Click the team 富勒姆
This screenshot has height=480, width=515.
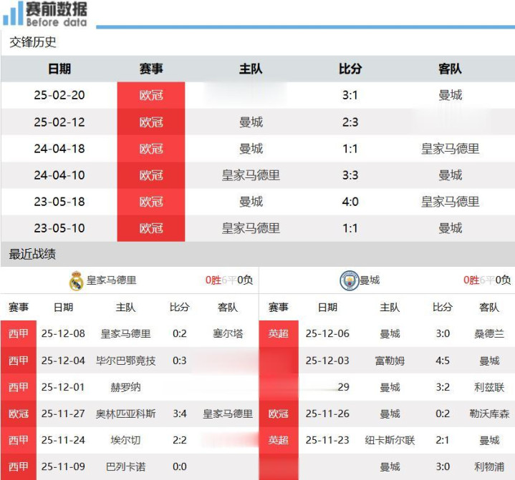[x=390, y=361]
